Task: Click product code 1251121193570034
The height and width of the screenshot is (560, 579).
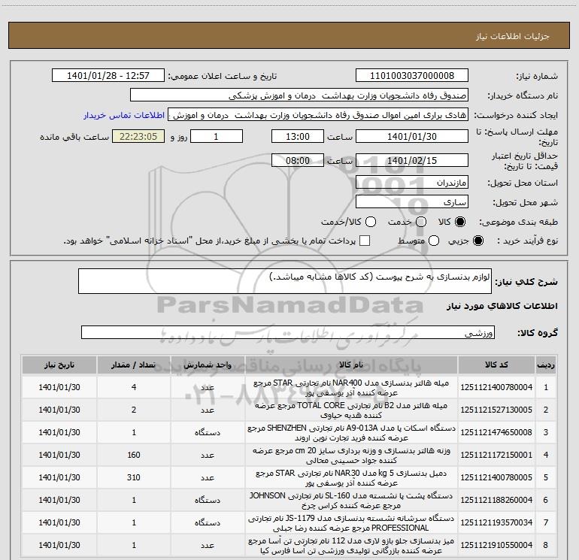Action: (496, 522)
